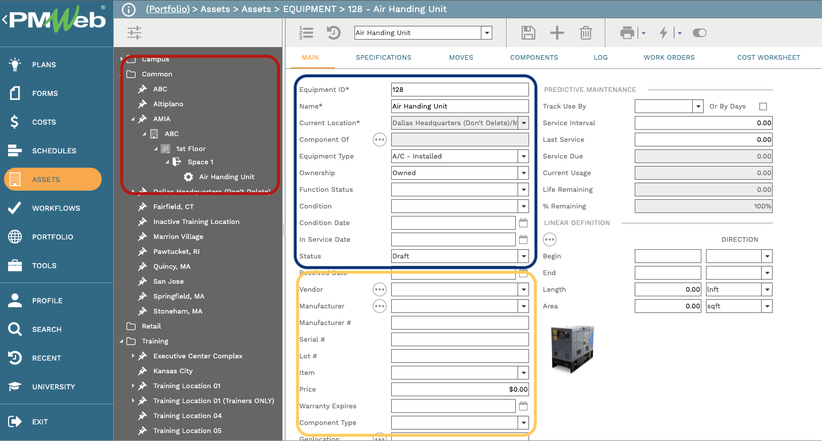This screenshot has width=822, height=441.
Task: Open the Function Status dropdown
Action: [x=523, y=189]
